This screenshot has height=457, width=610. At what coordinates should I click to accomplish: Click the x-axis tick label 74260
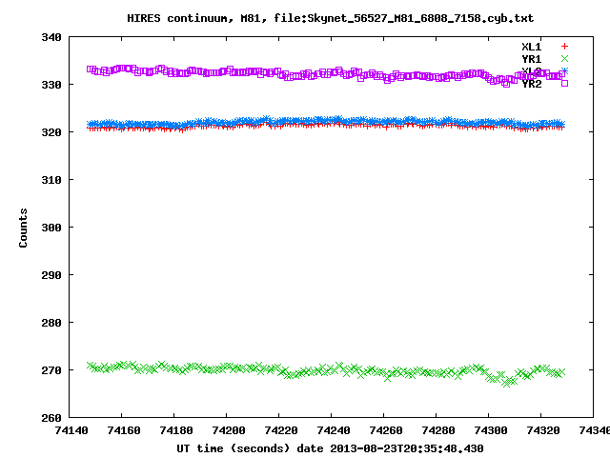(385, 430)
